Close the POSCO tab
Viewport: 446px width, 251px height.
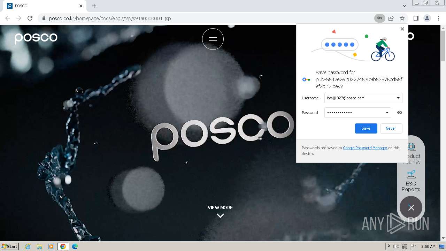tap(81, 6)
